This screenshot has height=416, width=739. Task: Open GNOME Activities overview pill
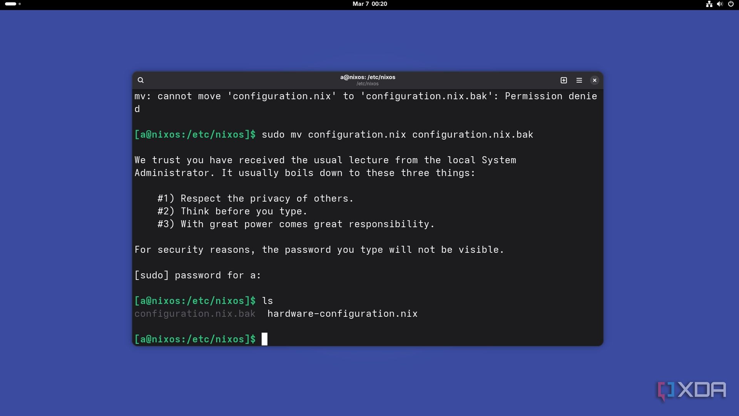tap(13, 4)
